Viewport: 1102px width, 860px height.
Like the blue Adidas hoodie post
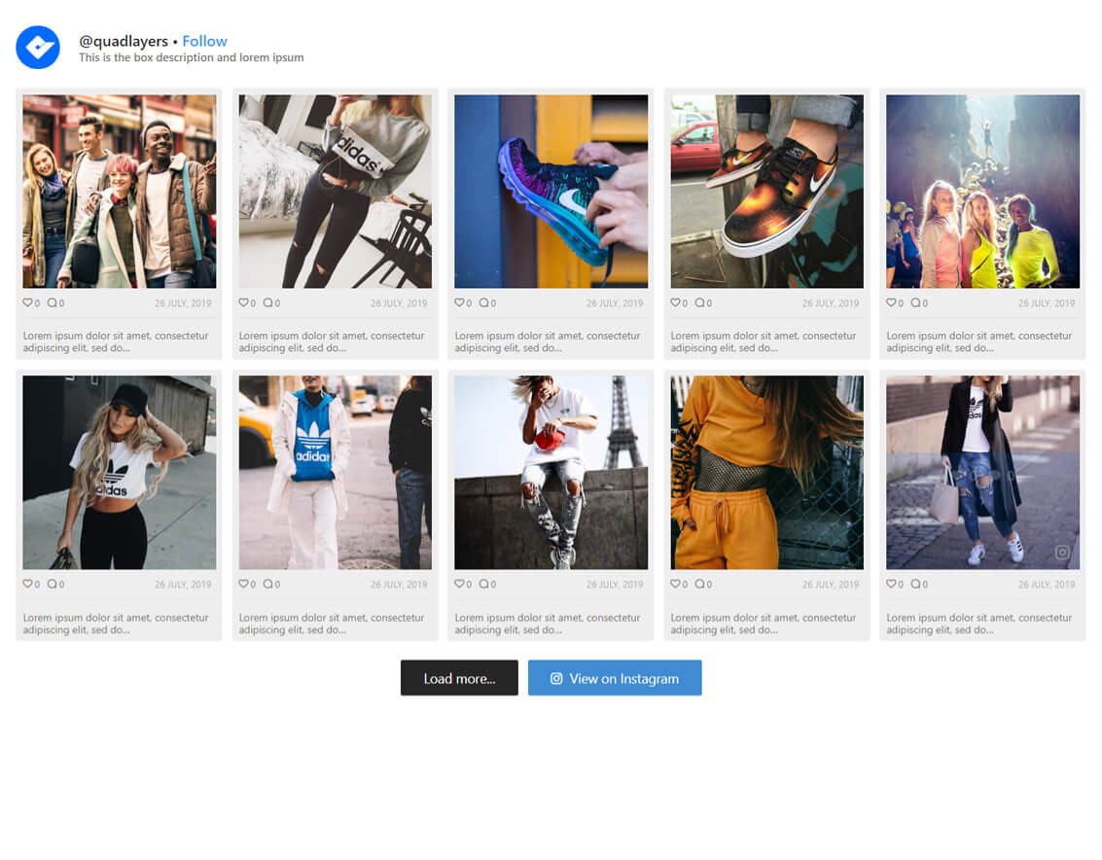[243, 584]
